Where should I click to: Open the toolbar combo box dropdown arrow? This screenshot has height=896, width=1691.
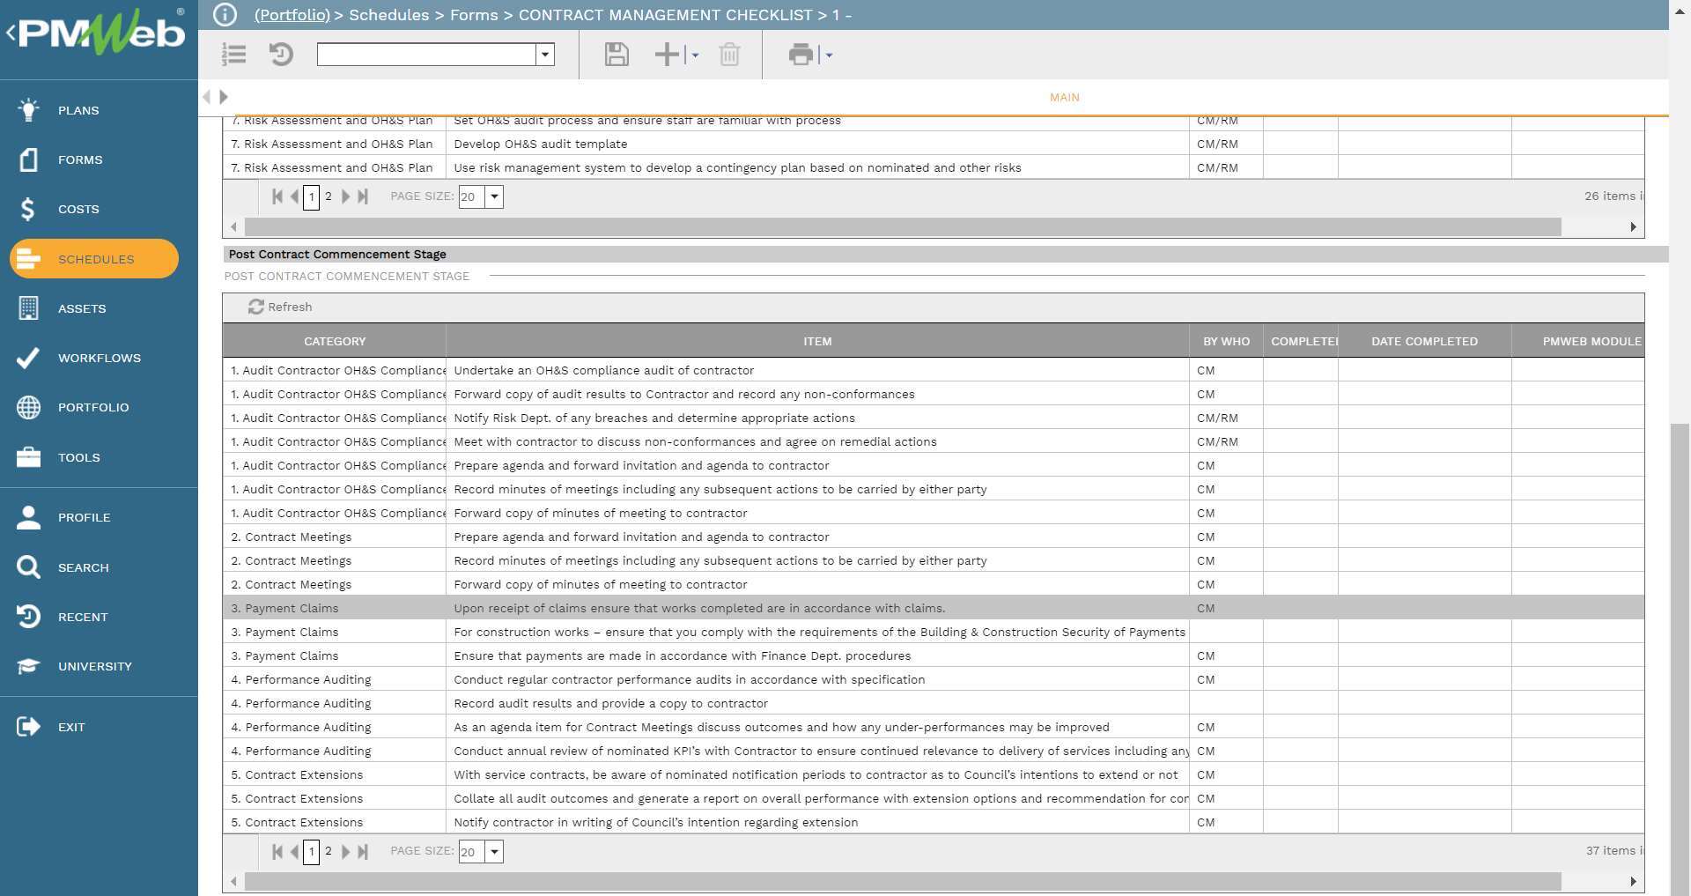tap(545, 55)
